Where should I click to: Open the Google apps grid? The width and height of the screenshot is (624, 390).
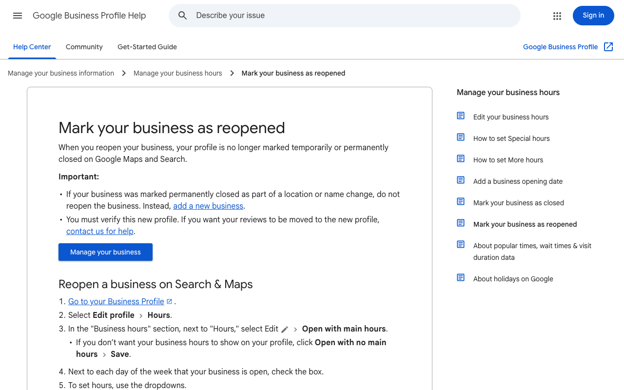point(557,16)
